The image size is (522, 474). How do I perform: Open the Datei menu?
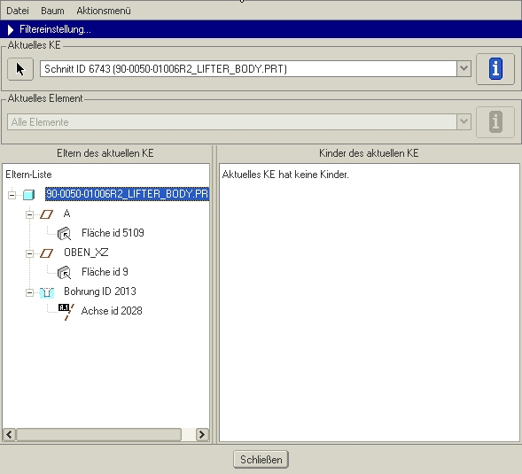pos(18,11)
